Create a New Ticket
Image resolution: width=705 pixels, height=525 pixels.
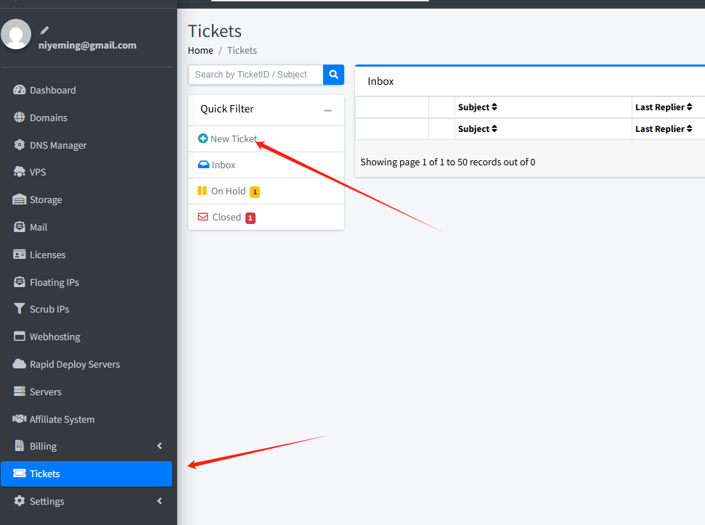(x=266, y=139)
